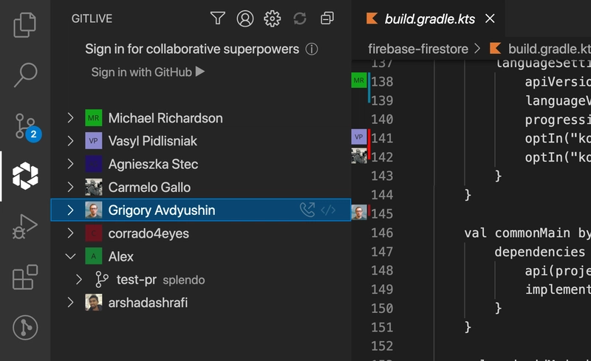The height and width of the screenshot is (361, 591).
Task: Open Run and Debug view
Action: (x=25, y=226)
